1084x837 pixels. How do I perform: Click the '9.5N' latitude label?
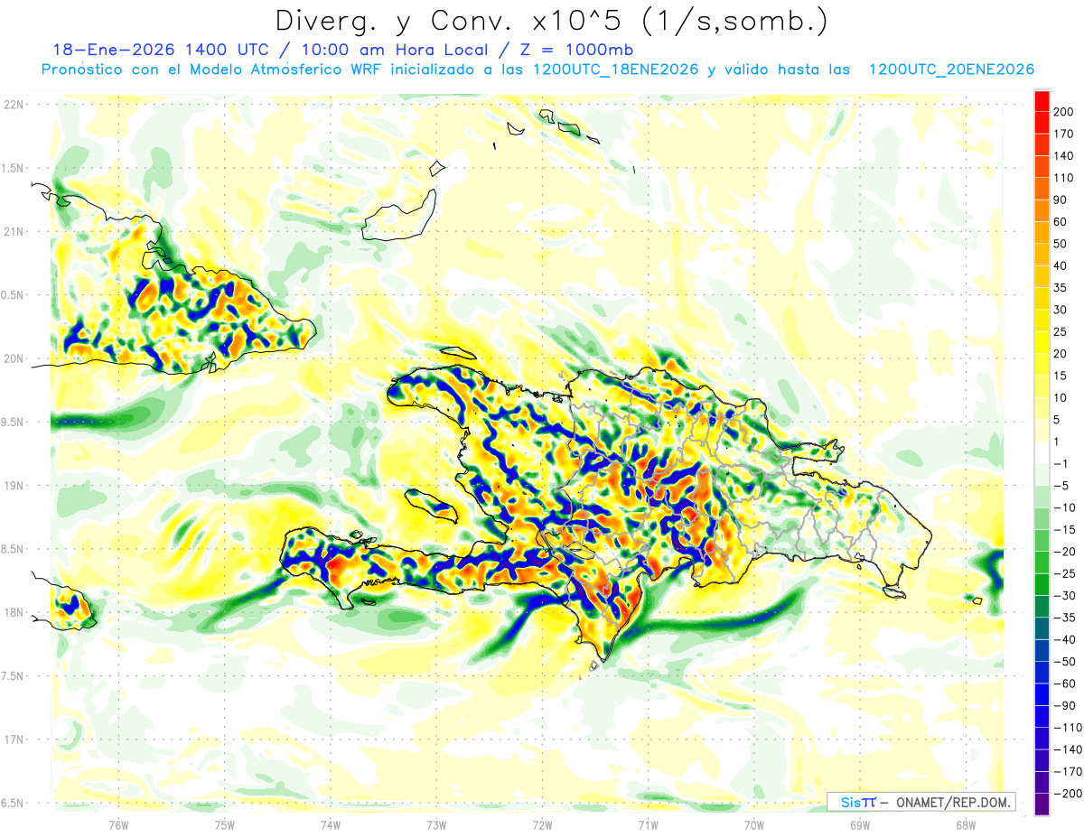14,422
